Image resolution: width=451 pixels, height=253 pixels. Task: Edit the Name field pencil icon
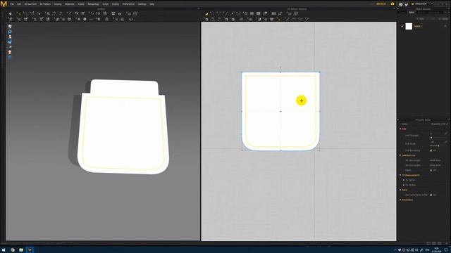[x=447, y=124]
